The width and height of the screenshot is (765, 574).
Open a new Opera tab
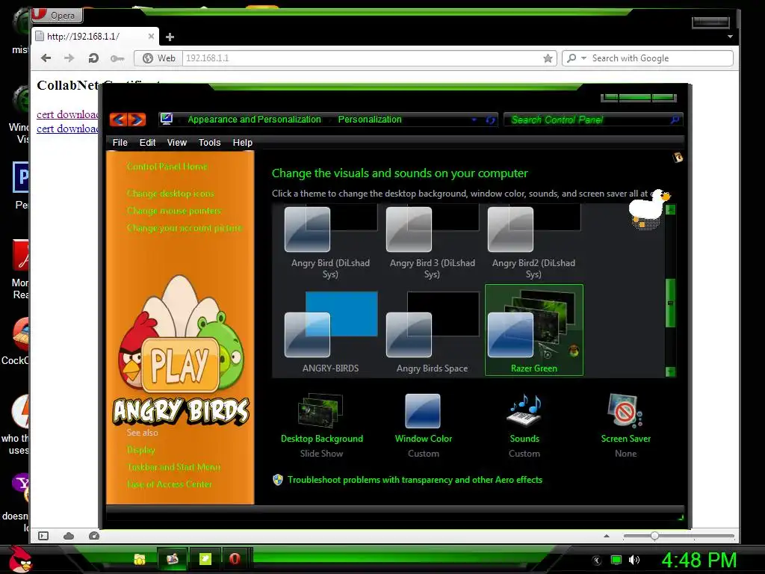tap(170, 37)
